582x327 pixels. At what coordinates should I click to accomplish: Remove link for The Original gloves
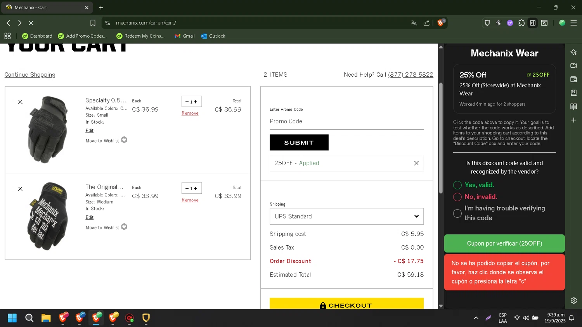point(190,200)
